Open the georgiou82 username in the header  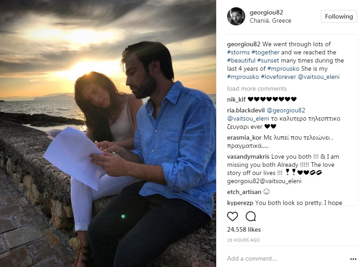[266, 12]
